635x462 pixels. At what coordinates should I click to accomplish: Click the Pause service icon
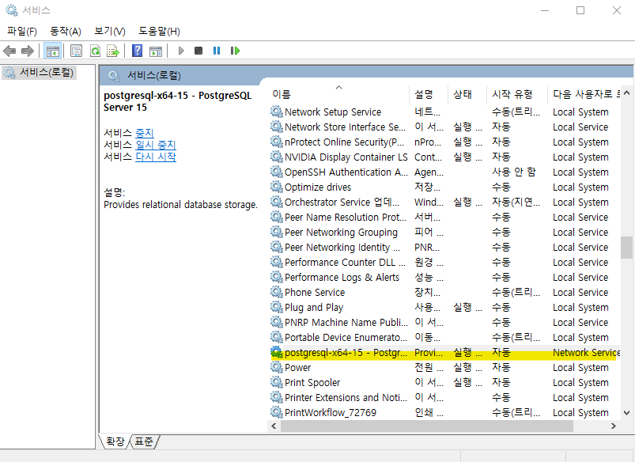click(x=217, y=51)
